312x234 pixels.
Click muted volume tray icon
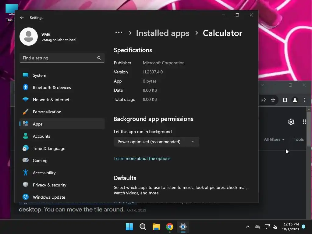[275, 227]
